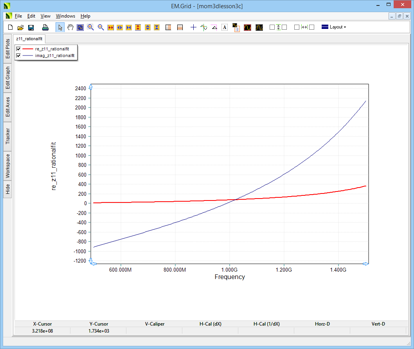Click the X-Cursor value field
This screenshot has height=349, width=414.
click(42, 331)
